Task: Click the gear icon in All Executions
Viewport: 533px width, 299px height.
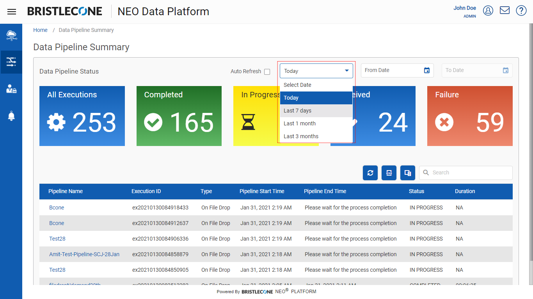Action: tap(57, 123)
